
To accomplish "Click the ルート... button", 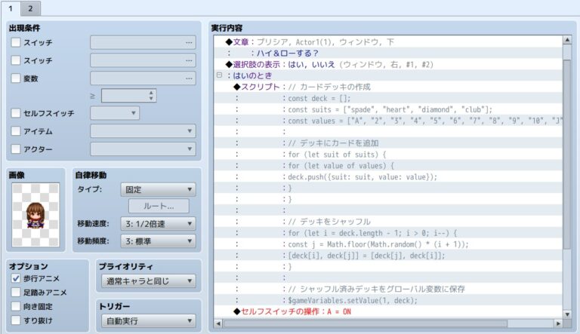I will coord(158,206).
